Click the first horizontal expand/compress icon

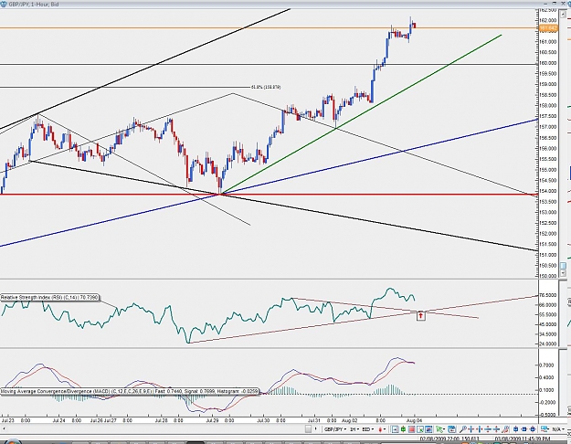coord(471,429)
